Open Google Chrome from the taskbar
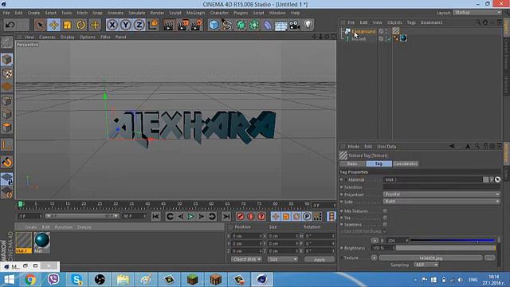The width and height of the screenshot is (510, 287). coord(30,280)
